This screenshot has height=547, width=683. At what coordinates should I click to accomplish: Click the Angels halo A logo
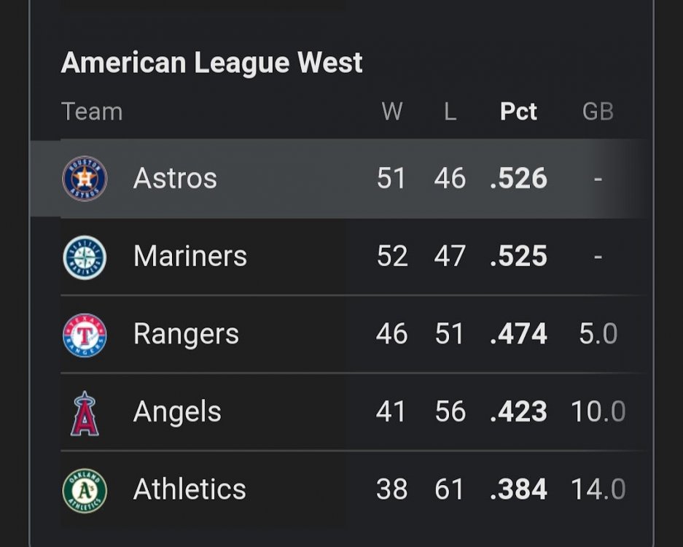(x=85, y=413)
